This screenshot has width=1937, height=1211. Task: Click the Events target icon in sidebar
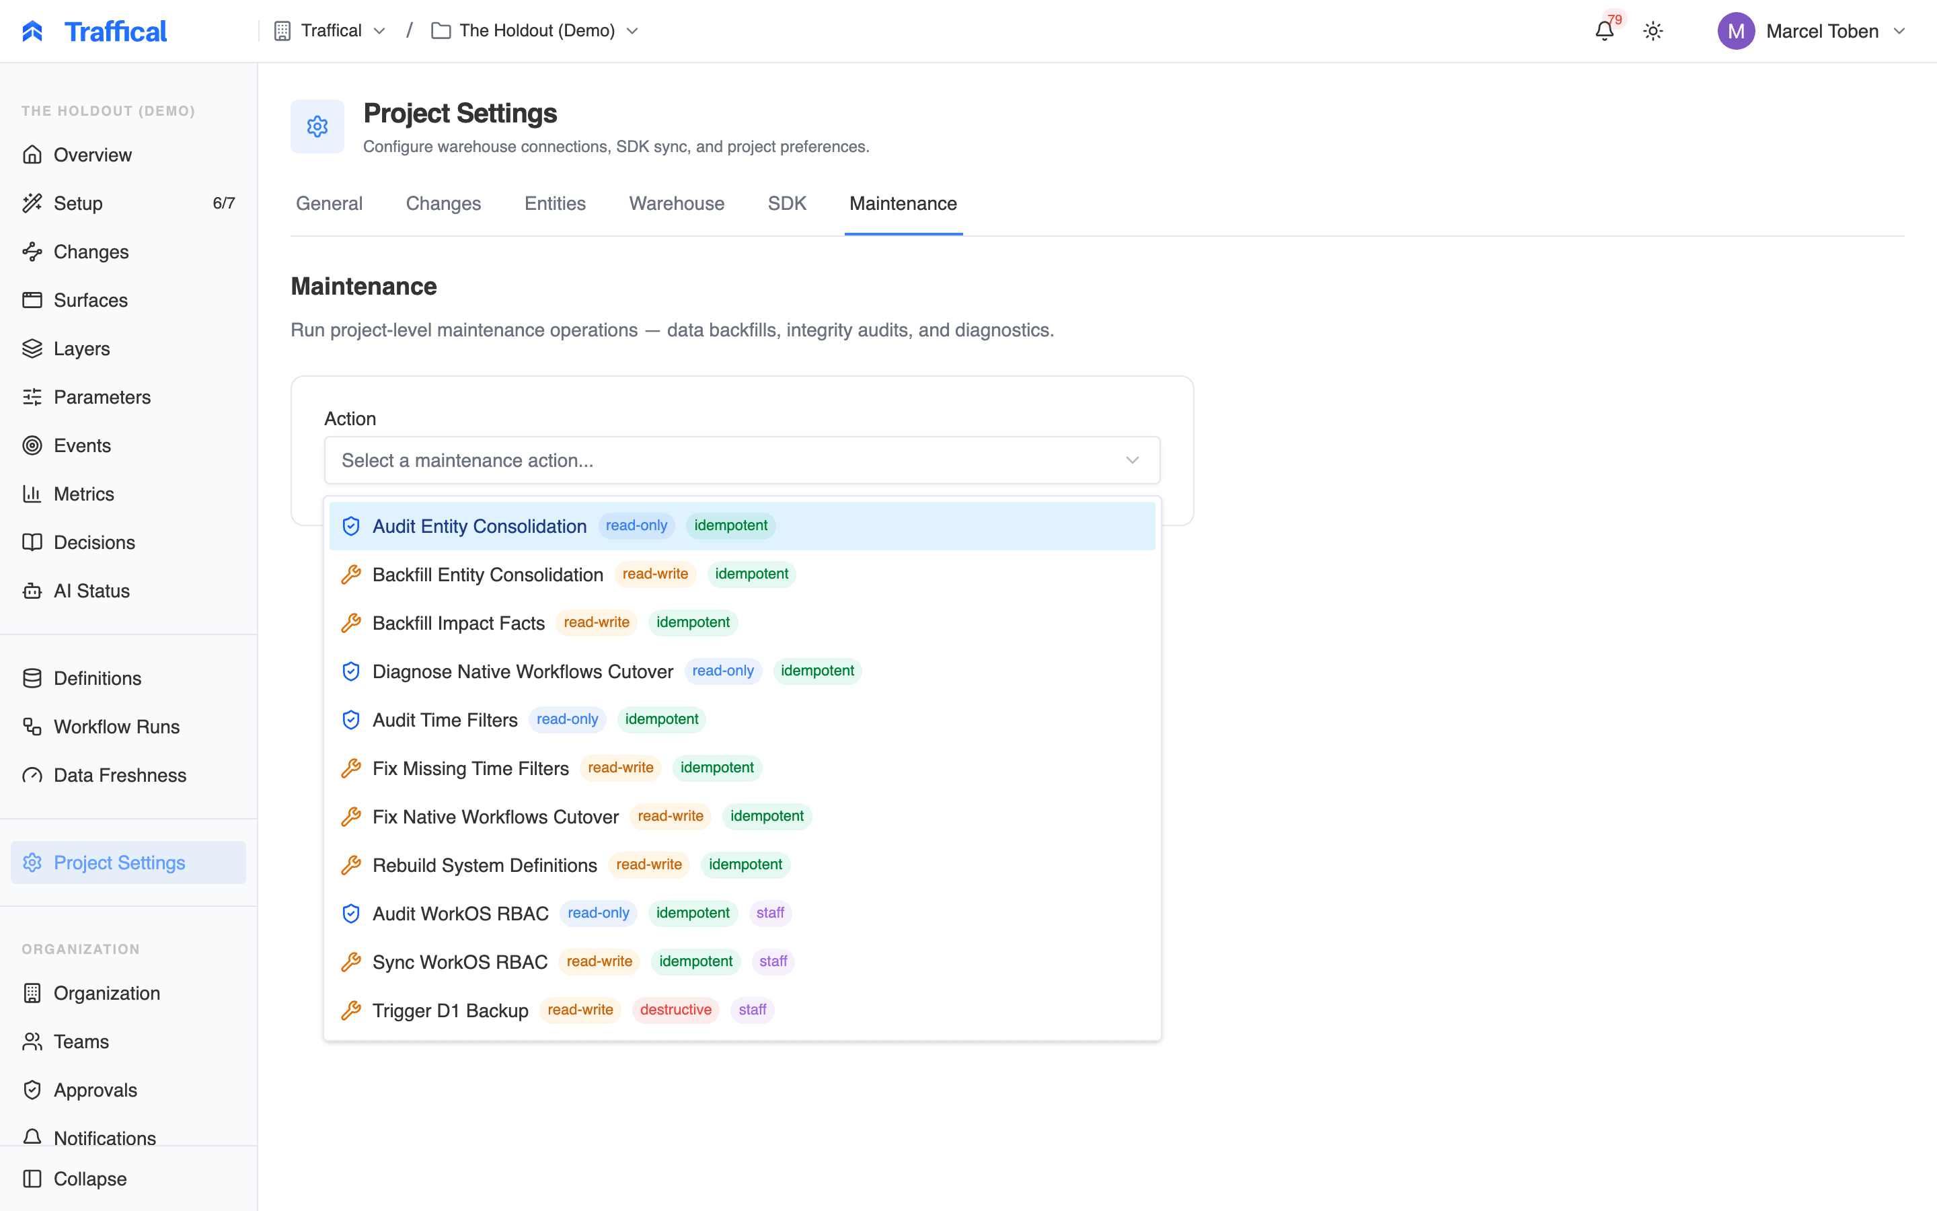pyautogui.click(x=32, y=445)
